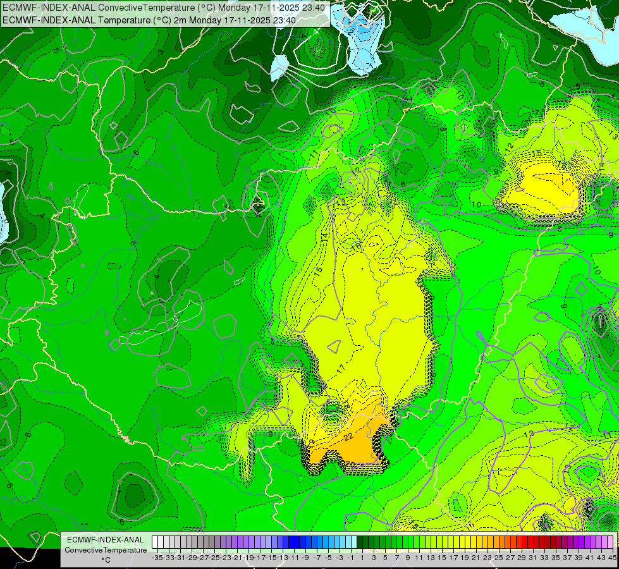The width and height of the screenshot is (619, 569).
Task: Click the legend value '35'
Action: click(556, 558)
